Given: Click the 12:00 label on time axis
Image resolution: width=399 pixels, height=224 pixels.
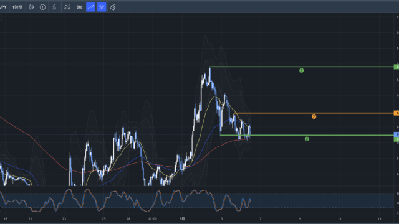Looking at the screenshot, I should coord(152,218).
